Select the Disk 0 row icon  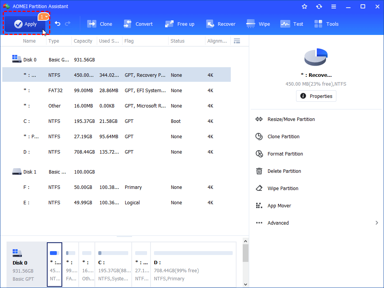[x=17, y=59]
